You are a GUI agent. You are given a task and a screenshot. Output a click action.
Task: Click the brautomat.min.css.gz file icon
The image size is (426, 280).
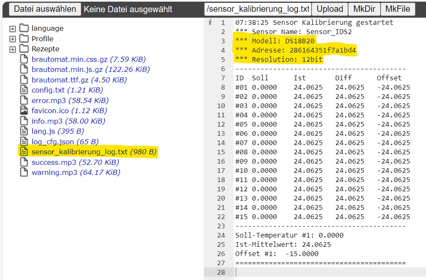(24, 59)
